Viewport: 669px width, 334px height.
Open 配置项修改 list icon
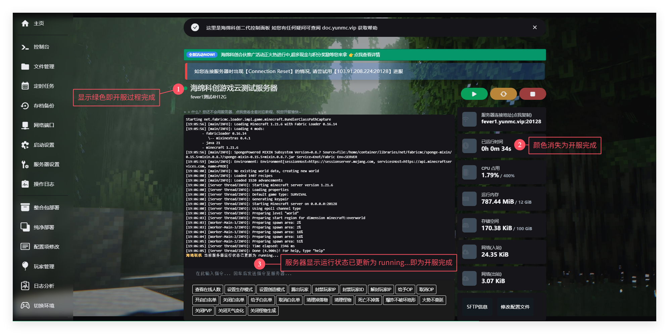coord(25,247)
